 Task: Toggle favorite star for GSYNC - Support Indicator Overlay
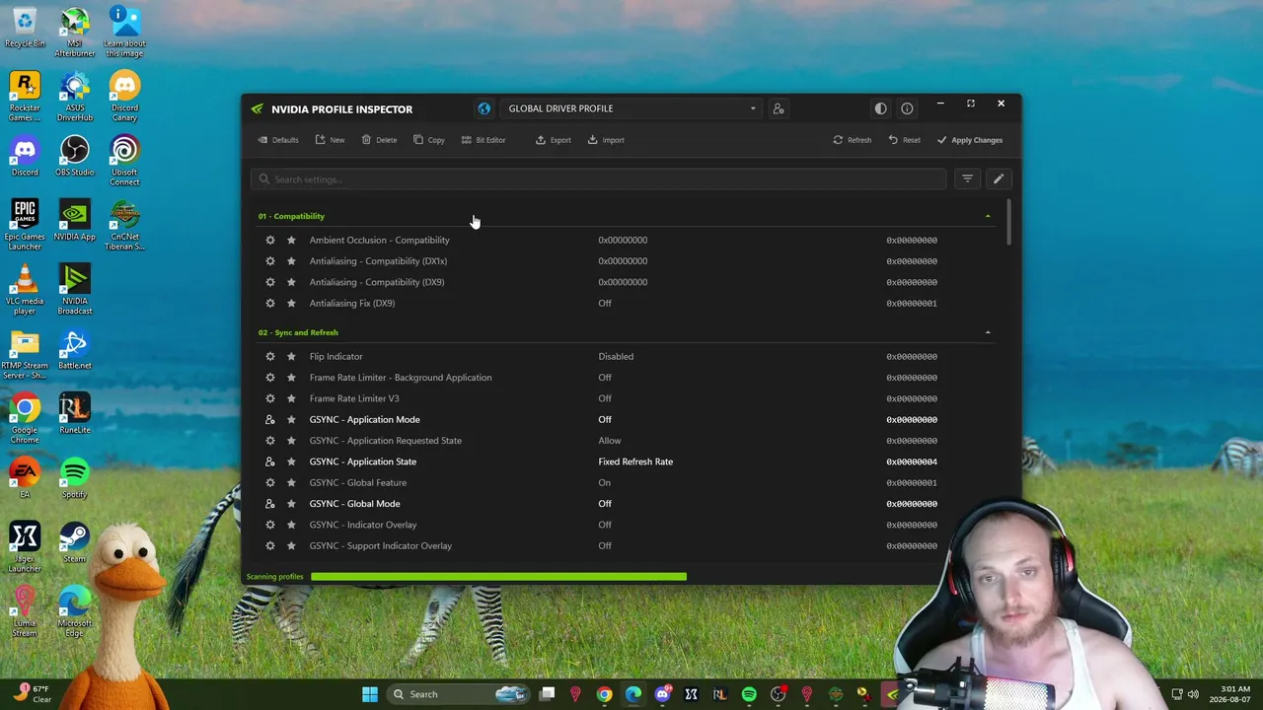[x=291, y=546]
